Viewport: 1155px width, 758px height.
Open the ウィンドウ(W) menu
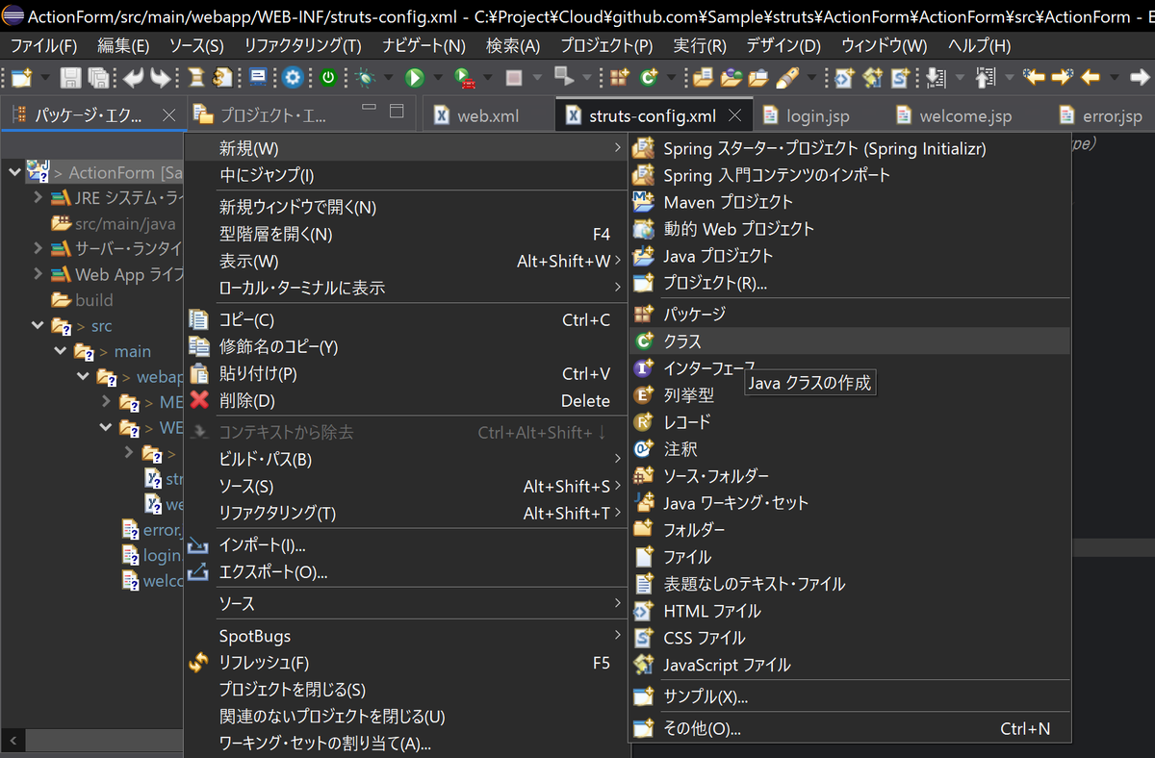(885, 46)
